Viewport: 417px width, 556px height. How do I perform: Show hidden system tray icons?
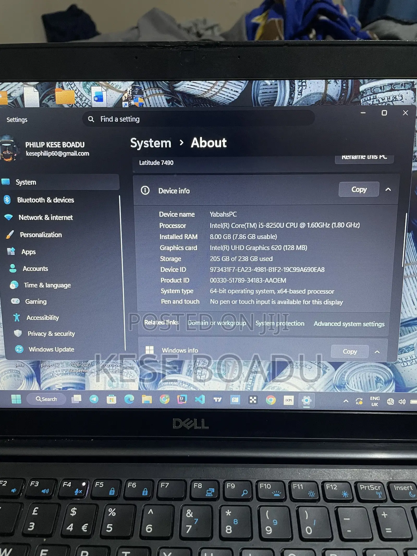click(x=346, y=401)
